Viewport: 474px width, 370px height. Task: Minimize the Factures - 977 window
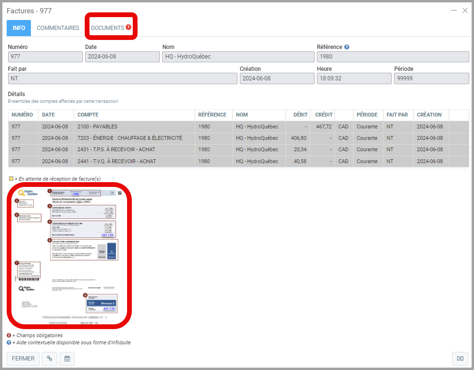click(x=454, y=10)
